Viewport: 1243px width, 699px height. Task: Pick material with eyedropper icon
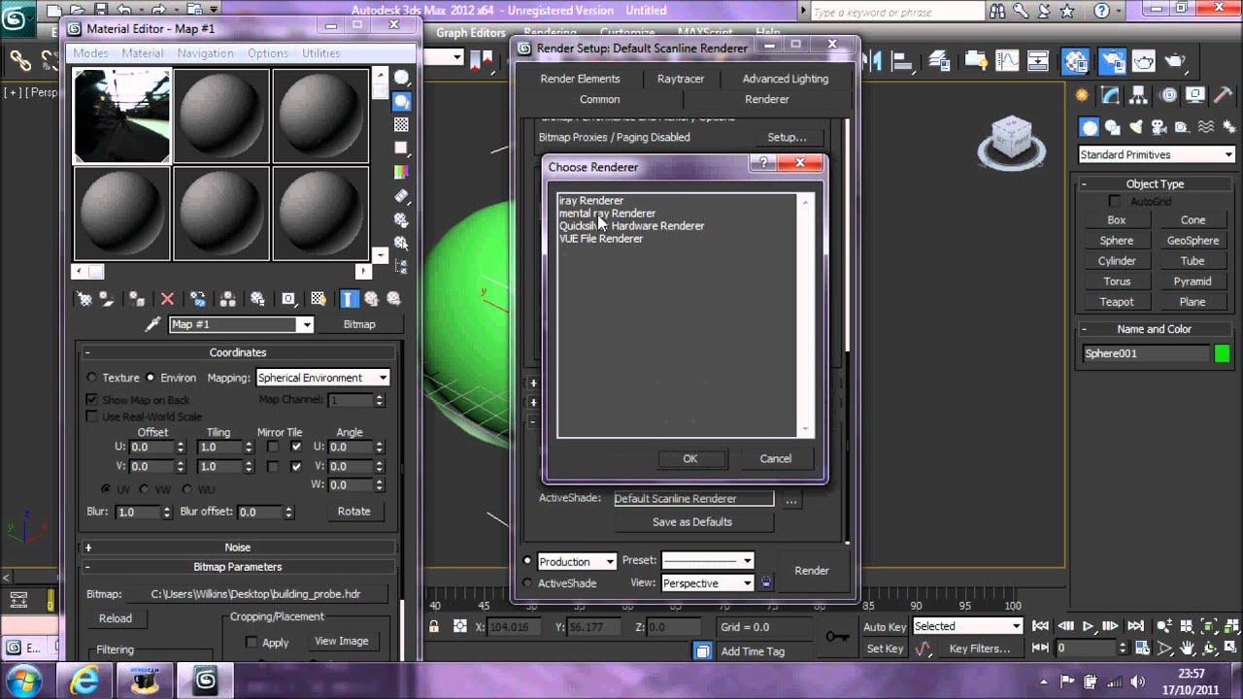[x=152, y=324]
